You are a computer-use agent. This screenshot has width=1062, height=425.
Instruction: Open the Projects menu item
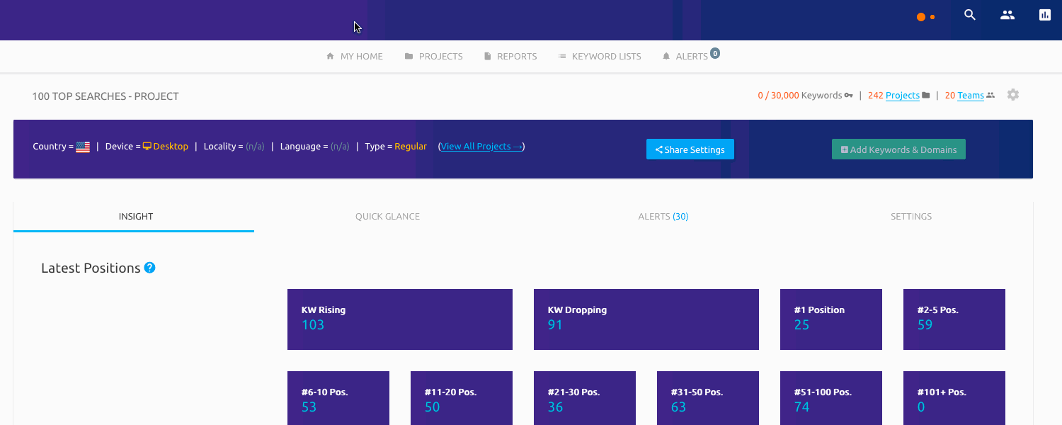(x=433, y=57)
